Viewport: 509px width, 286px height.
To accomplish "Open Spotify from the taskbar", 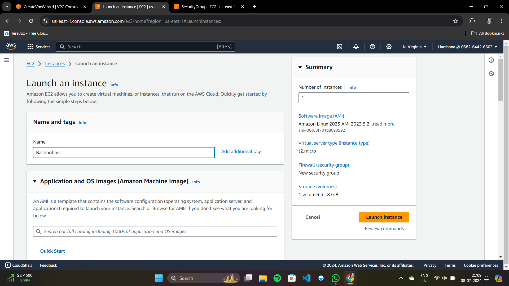I will click(277, 278).
